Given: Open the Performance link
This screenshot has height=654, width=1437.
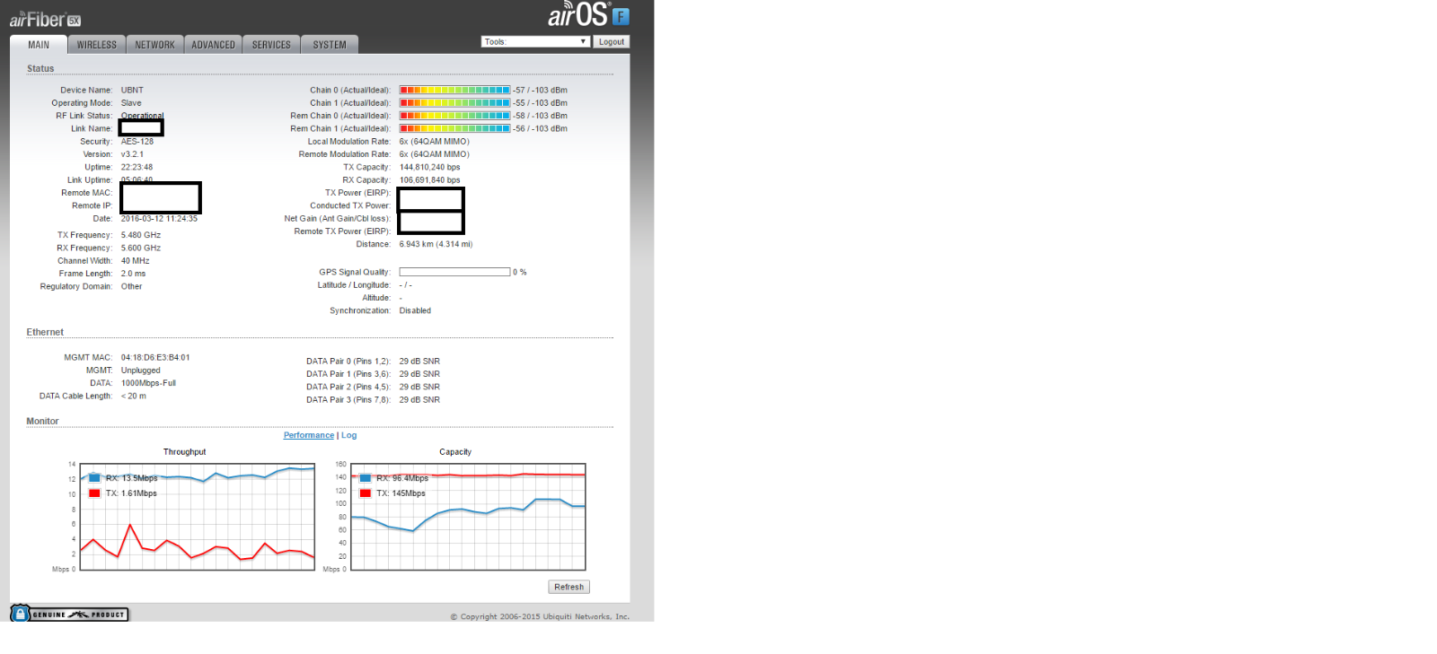Looking at the screenshot, I should pos(309,435).
